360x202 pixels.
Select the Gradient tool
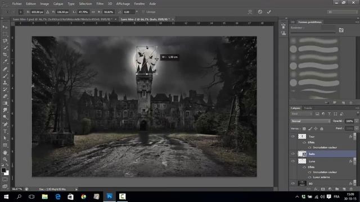coord(5,103)
